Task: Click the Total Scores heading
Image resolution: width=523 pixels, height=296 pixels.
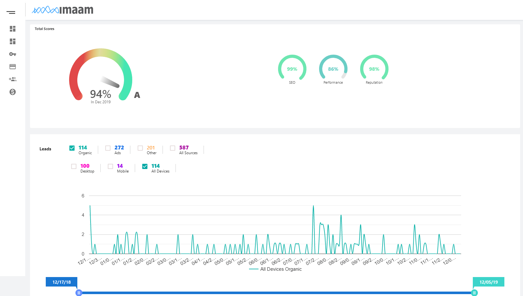Action: point(45,29)
